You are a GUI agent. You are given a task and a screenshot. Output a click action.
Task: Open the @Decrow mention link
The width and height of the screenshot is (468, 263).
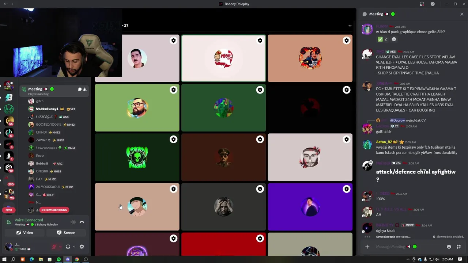[397, 120]
